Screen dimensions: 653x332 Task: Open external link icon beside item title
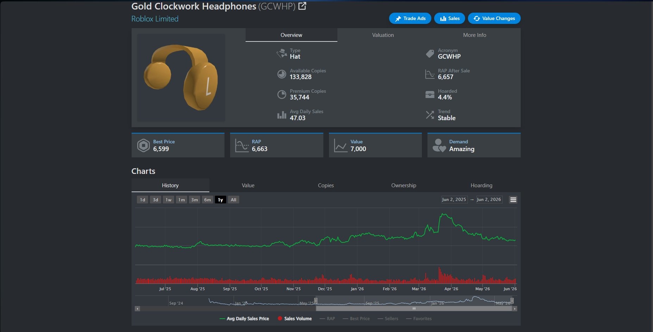(x=302, y=6)
